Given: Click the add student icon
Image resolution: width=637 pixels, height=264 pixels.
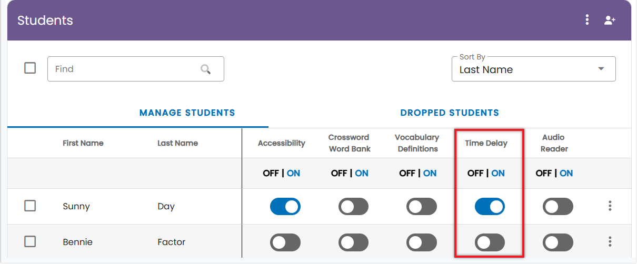Looking at the screenshot, I should tap(610, 21).
